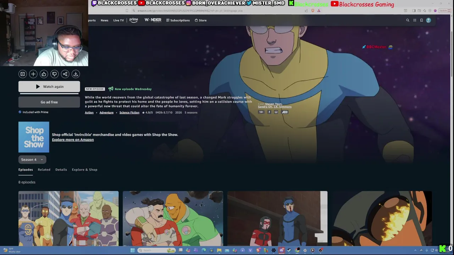Open Subscriptions in the navigation
Image resolution: width=454 pixels, height=255 pixels.
(178, 21)
